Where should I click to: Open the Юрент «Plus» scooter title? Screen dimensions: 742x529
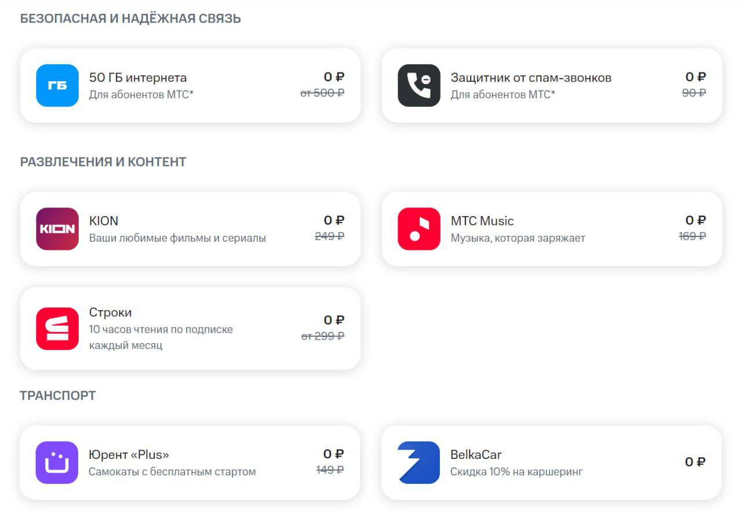click(129, 455)
